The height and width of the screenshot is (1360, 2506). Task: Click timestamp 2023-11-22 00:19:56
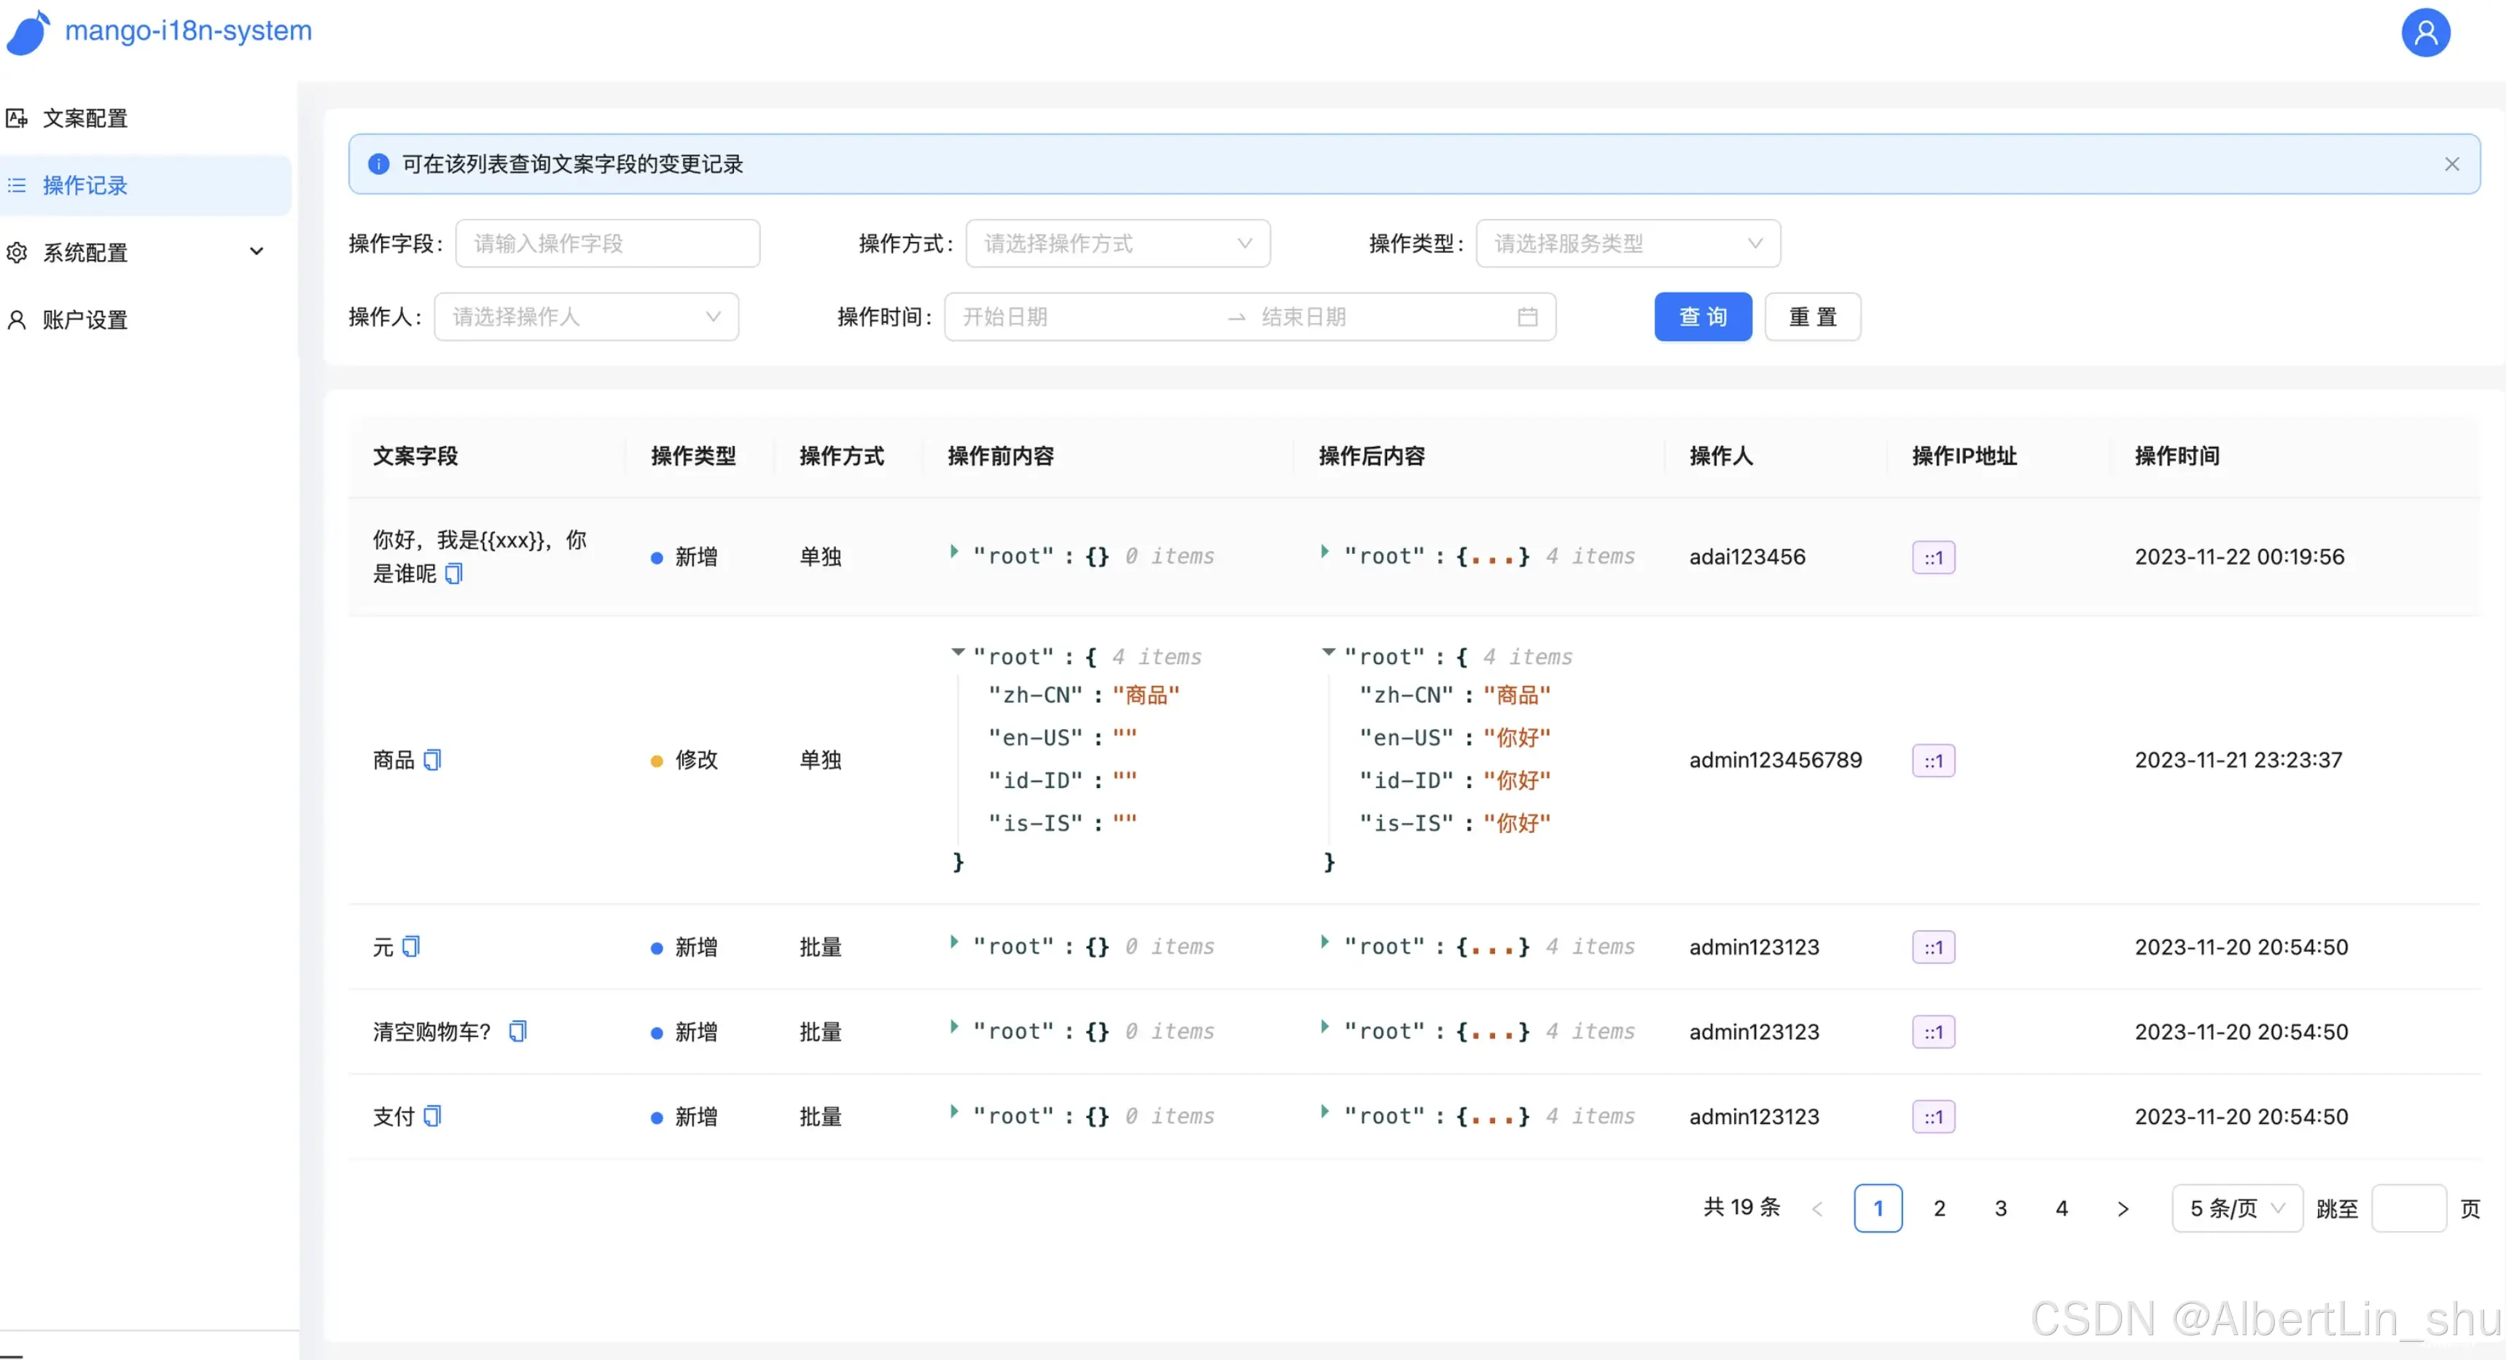point(2239,556)
